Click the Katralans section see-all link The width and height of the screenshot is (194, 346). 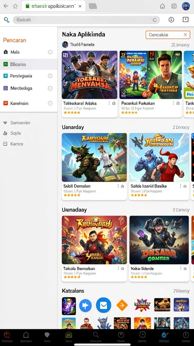click(x=181, y=291)
